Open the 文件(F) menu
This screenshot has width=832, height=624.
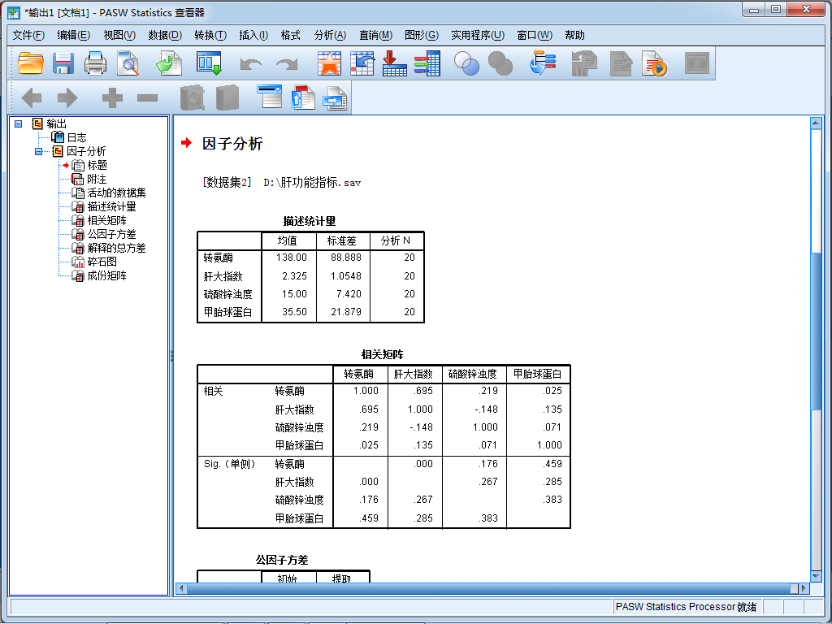click(x=28, y=35)
